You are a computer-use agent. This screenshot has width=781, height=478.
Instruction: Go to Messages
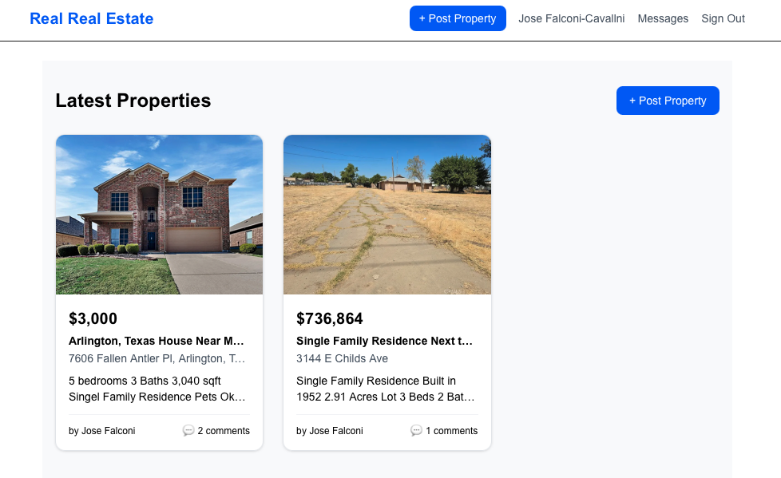click(663, 18)
